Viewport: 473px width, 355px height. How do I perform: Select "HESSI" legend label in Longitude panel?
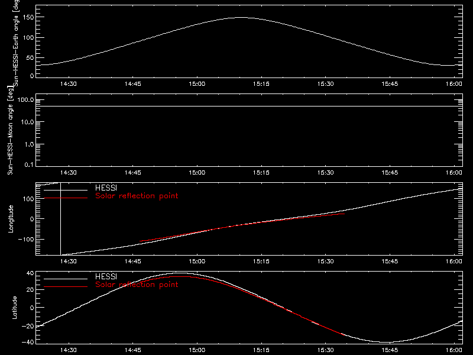[x=106, y=188]
